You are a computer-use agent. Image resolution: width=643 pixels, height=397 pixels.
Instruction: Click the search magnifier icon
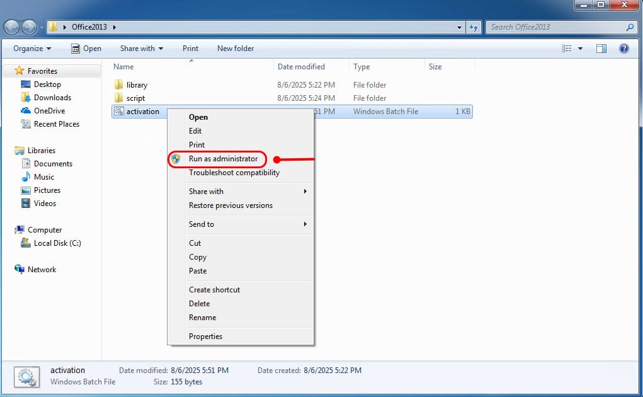point(630,27)
